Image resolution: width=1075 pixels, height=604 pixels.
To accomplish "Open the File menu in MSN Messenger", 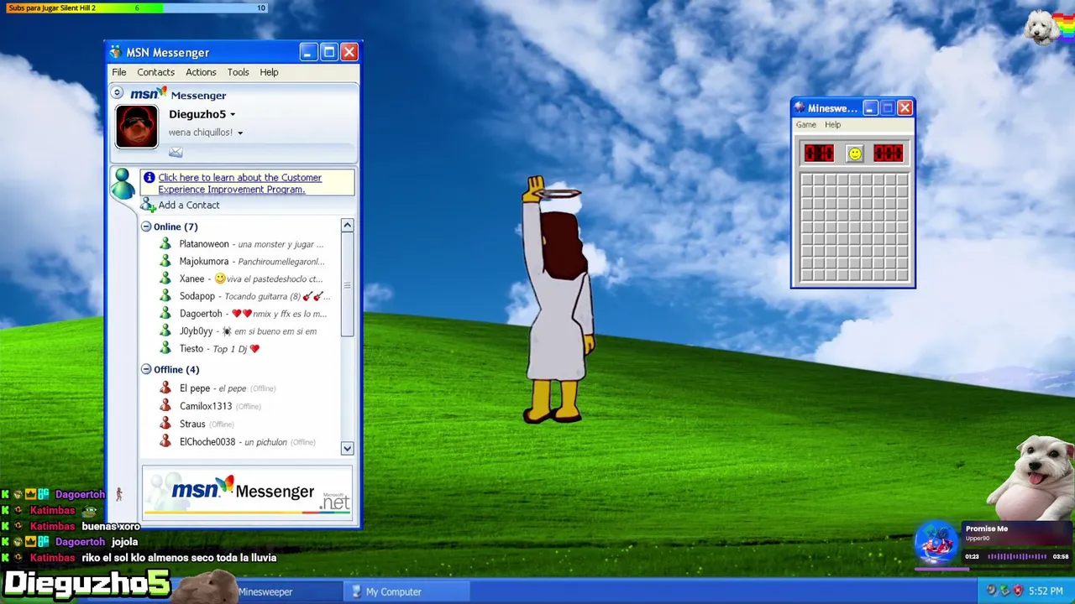I will [x=119, y=72].
